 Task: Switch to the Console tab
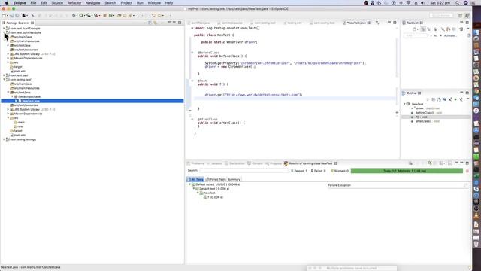click(x=255, y=163)
